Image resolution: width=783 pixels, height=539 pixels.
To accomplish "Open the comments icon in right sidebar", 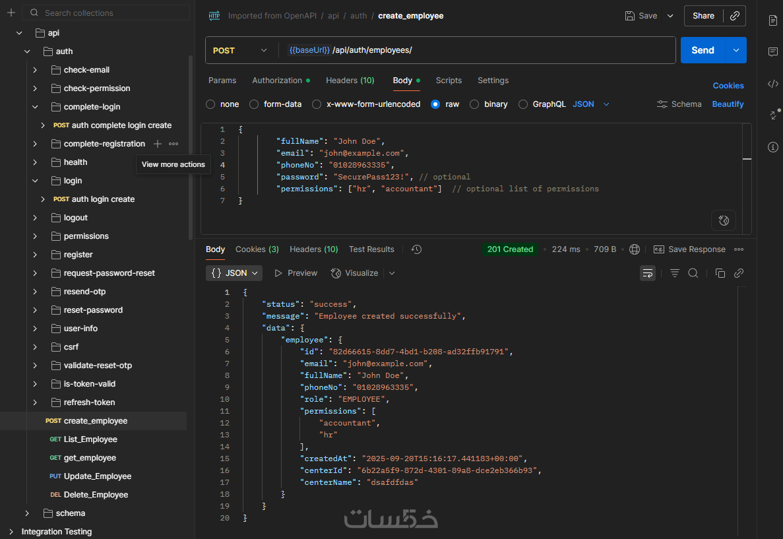I will (x=773, y=52).
